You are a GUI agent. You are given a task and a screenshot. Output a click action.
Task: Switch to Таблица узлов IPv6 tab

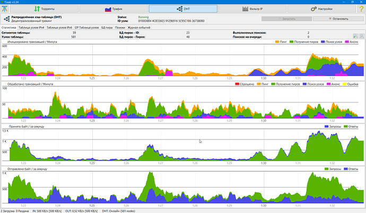click(59, 28)
